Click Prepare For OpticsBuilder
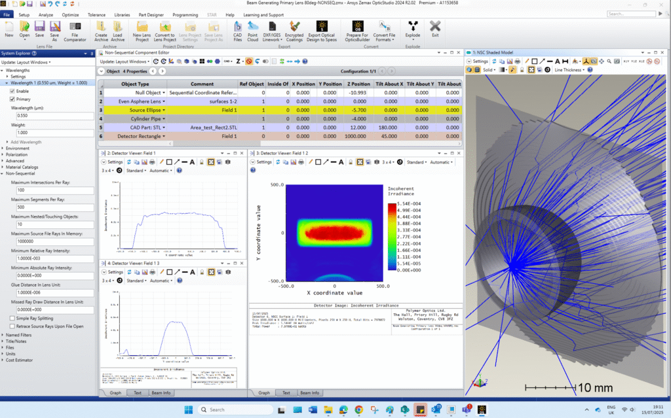Image resolution: width=671 pixels, height=418 pixels. tap(357, 32)
